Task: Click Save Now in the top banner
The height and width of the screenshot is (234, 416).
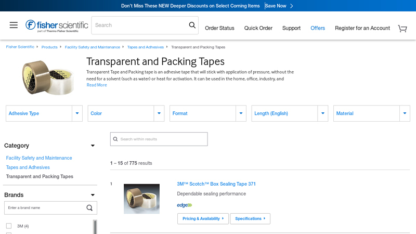Action: [276, 6]
